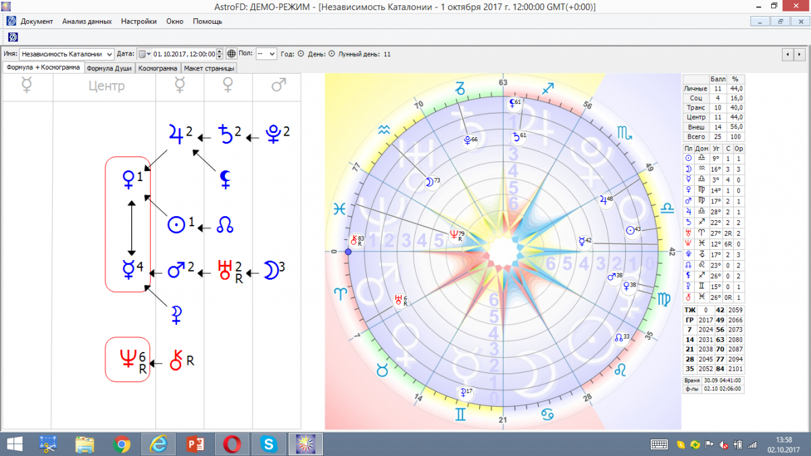This screenshot has width=811, height=456.
Task: Expand the Пол (gender) dropdown
Action: [271, 54]
